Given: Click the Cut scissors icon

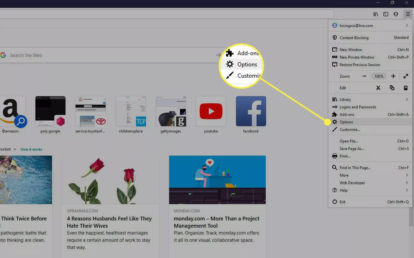Looking at the screenshot, I should (x=378, y=88).
